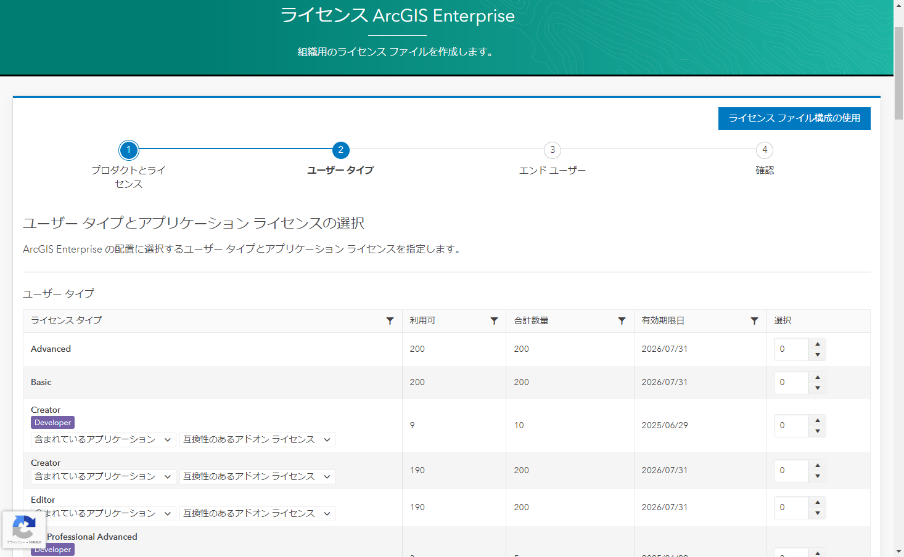
Task: Select the Editor license type name
Action: (43, 500)
